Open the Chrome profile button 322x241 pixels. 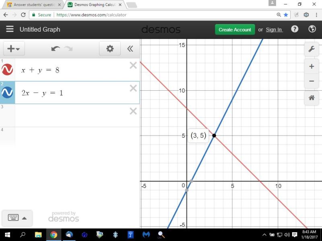point(272,3)
